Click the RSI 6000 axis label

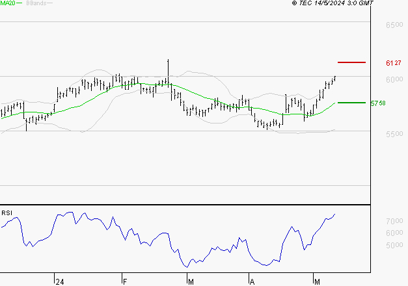click(394, 233)
